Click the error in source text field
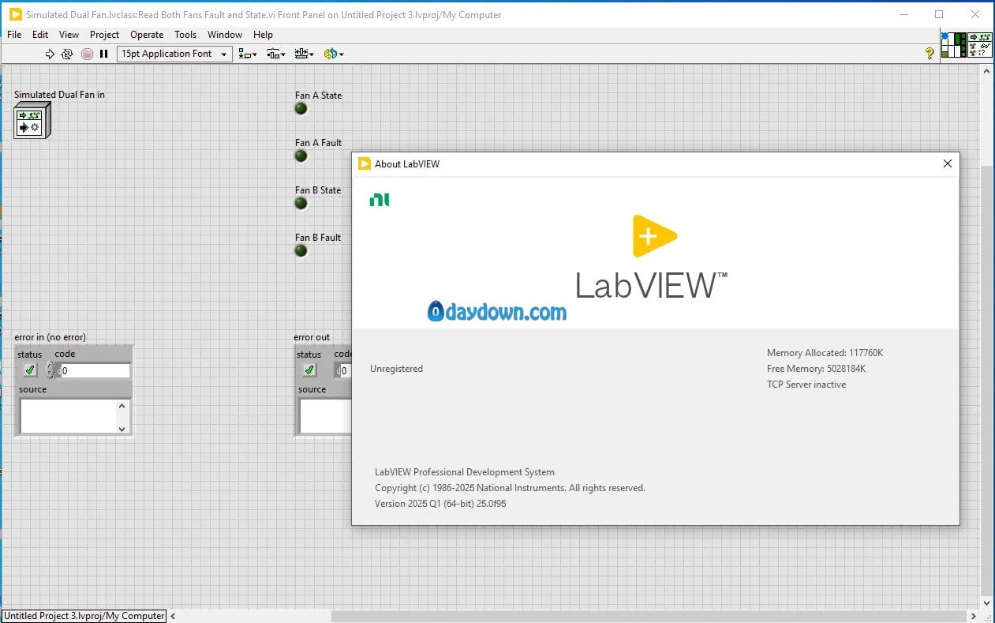This screenshot has width=995, height=623. click(68, 416)
